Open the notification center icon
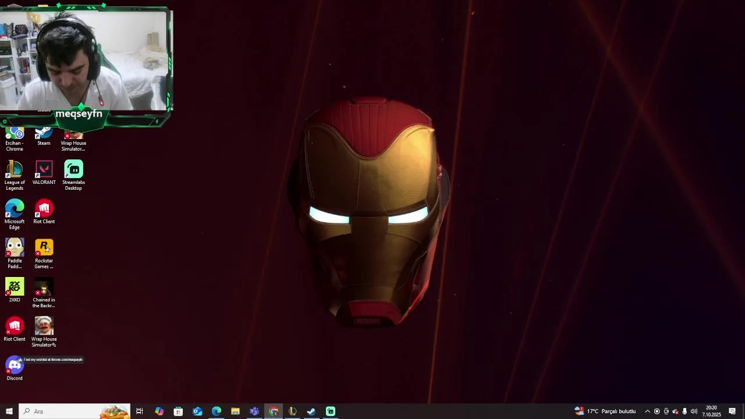This screenshot has height=419, width=745. point(732,411)
